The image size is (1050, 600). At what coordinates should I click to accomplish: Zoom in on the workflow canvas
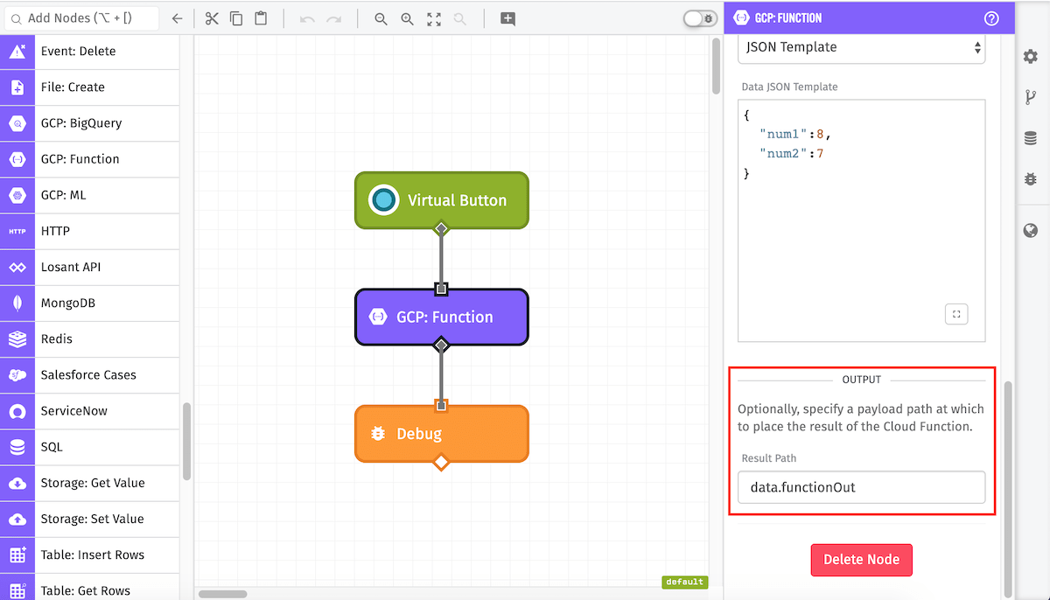(x=407, y=18)
